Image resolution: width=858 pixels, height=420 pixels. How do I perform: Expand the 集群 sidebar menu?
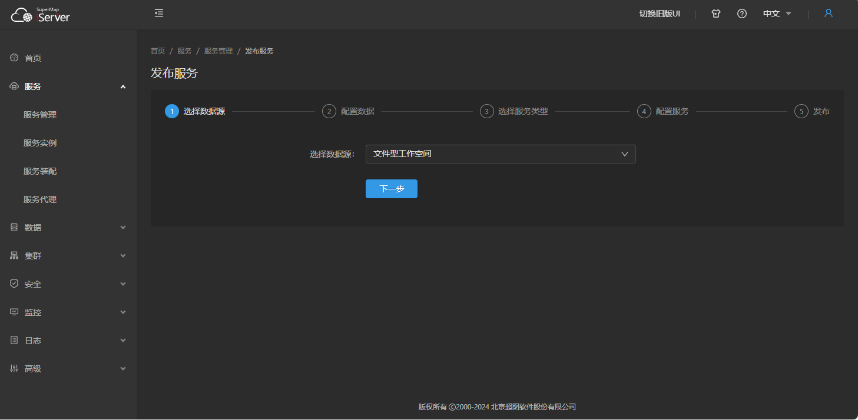[68, 256]
